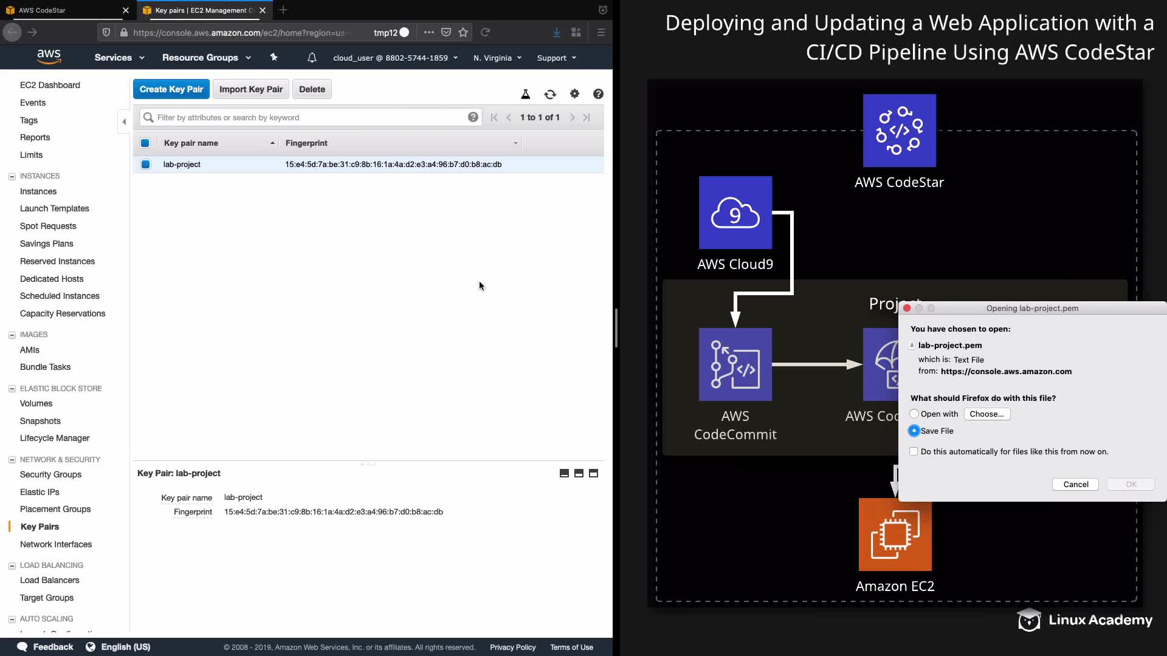Collapse the sidebar with arrow handle
The image size is (1167, 656).
[124, 121]
